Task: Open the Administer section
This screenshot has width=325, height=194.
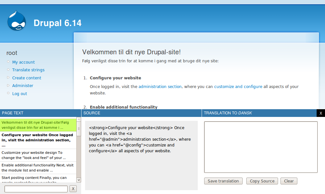Action: pos(23,85)
